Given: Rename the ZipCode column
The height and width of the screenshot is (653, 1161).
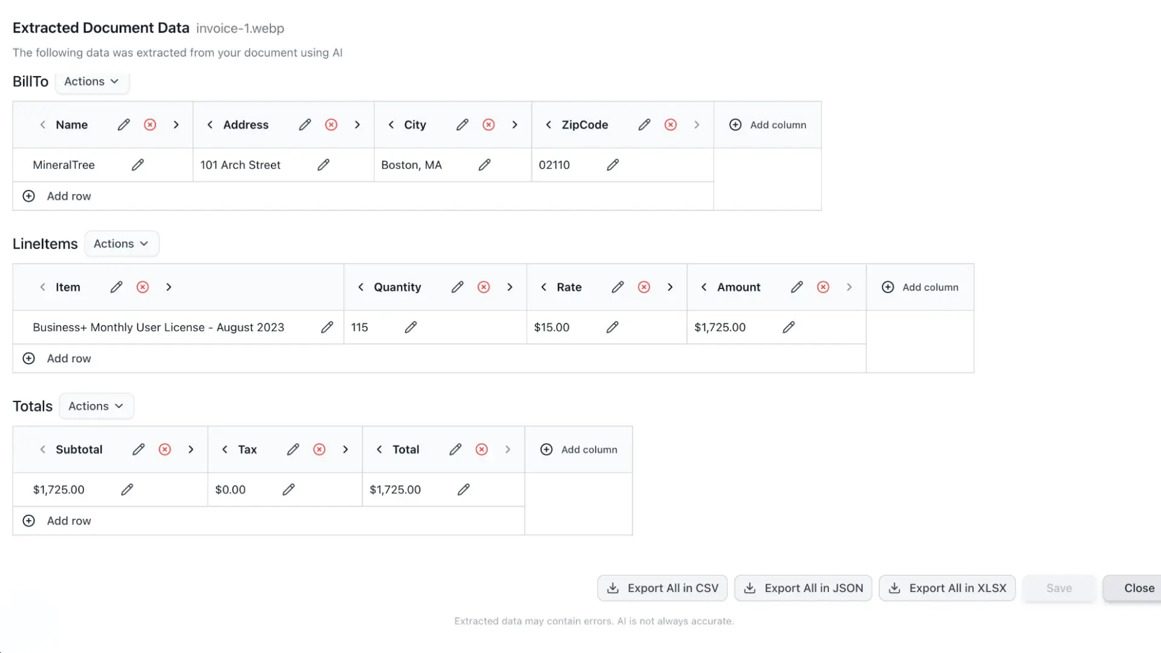Looking at the screenshot, I should pos(645,125).
